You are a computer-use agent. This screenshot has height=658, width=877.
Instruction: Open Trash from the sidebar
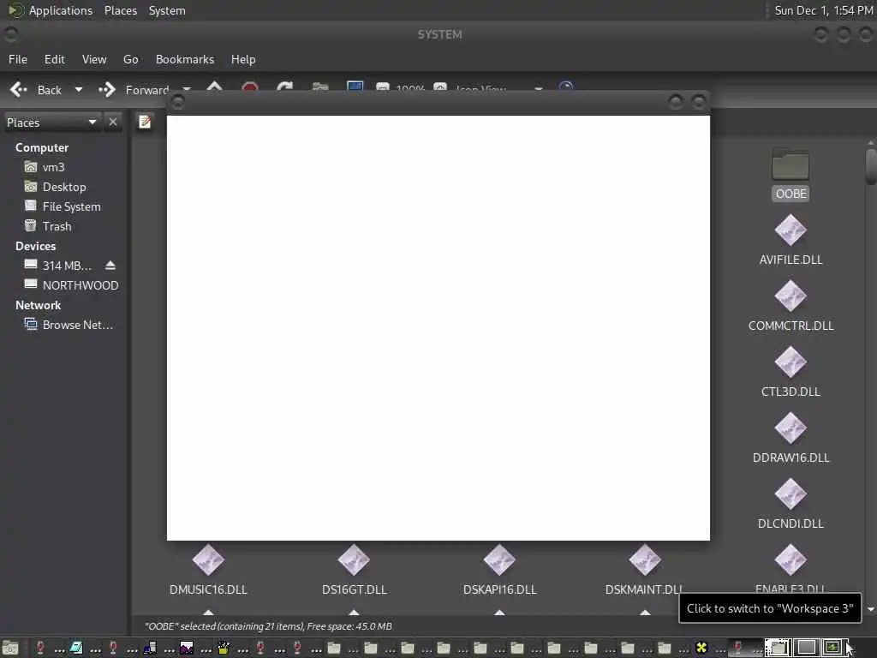[x=48, y=226]
